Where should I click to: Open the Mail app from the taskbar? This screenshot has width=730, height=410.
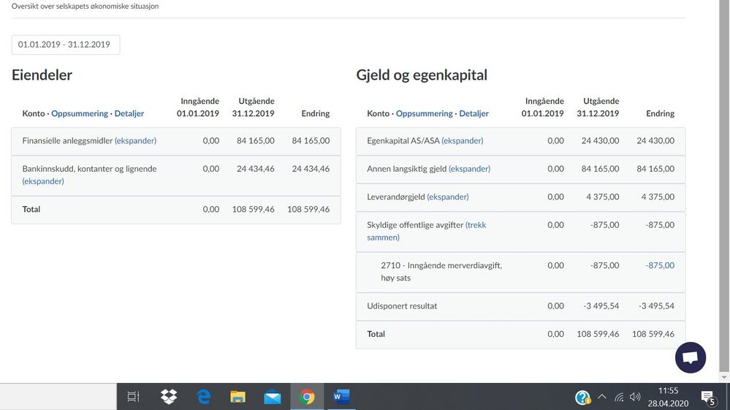(x=273, y=397)
